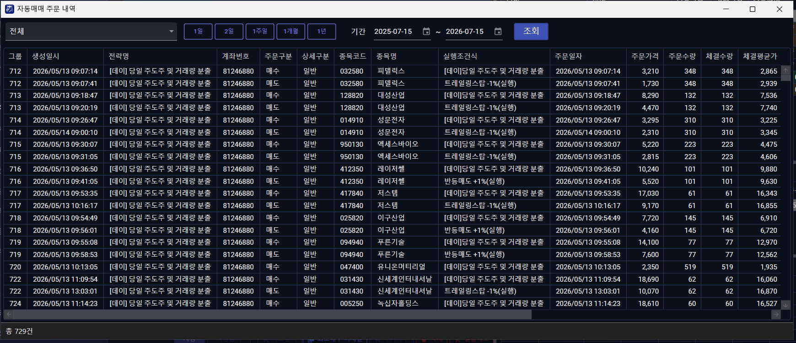Select the 1일 period button
The image size is (796, 343).
198,31
